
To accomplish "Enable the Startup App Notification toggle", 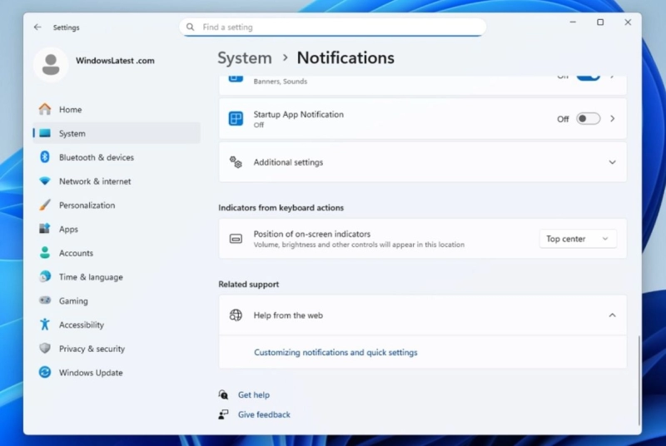I will (588, 119).
